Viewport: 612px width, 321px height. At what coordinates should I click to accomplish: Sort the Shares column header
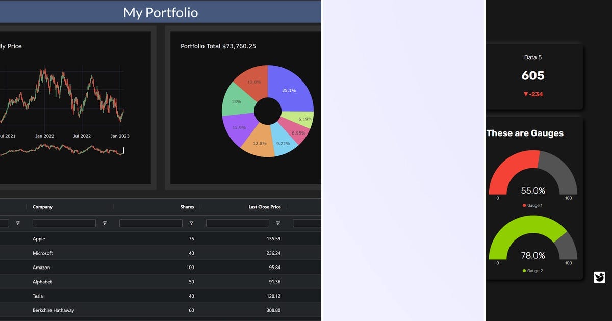(187, 207)
